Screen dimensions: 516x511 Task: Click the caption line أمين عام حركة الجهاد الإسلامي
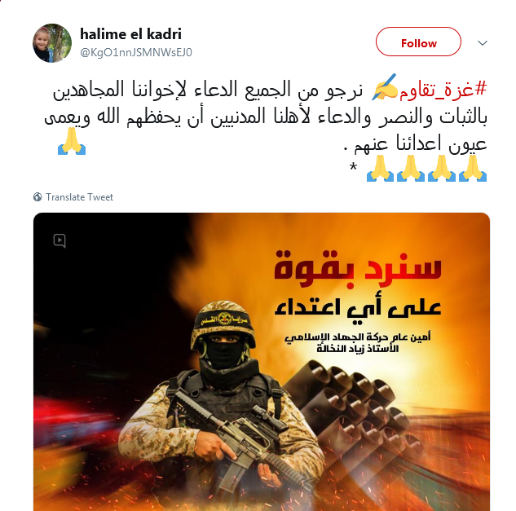tap(357, 337)
